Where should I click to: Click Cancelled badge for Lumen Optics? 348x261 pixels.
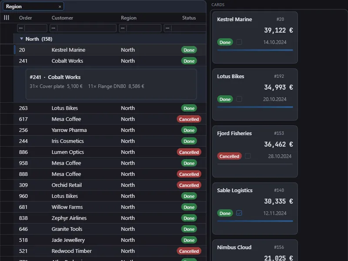pyautogui.click(x=189, y=152)
